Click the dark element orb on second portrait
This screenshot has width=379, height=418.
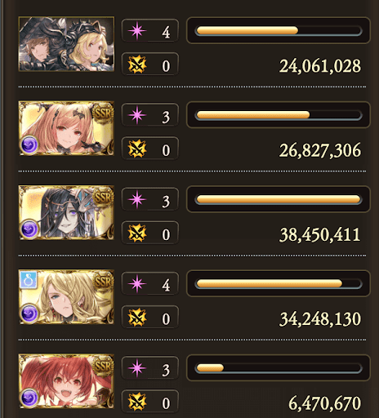[29, 145]
